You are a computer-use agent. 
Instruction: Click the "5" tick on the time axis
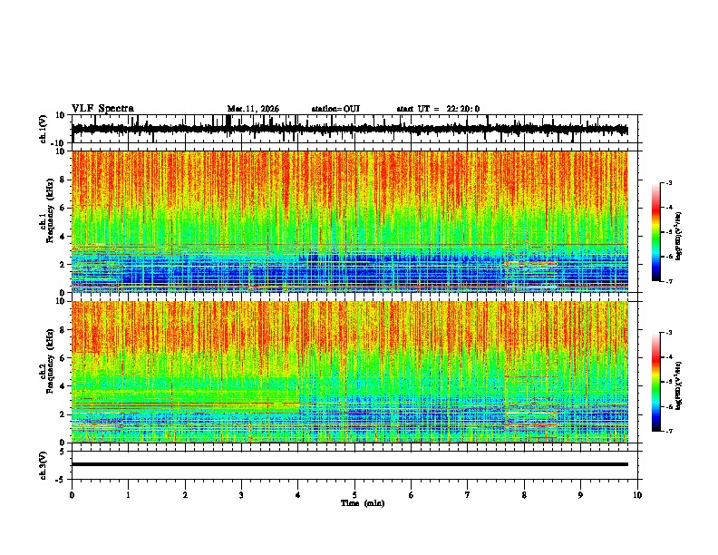point(354,495)
